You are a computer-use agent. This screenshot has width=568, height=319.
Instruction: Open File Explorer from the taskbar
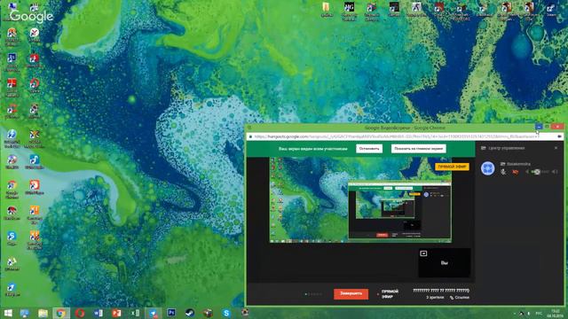click(x=43, y=313)
